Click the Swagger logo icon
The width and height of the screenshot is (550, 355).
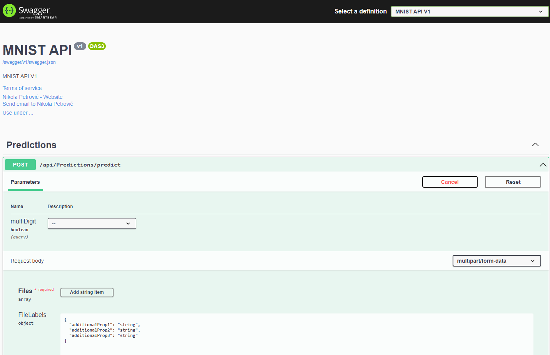click(x=9, y=11)
